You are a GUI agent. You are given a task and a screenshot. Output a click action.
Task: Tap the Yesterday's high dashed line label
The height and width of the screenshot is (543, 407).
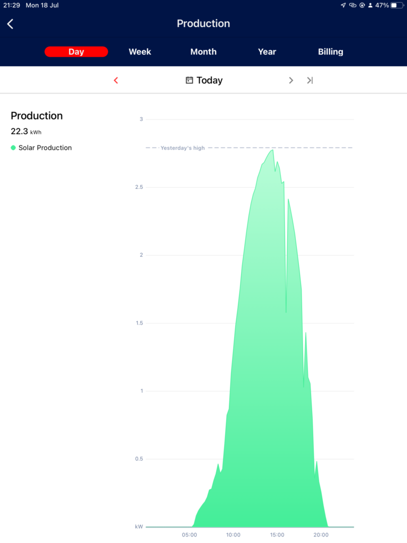click(182, 148)
